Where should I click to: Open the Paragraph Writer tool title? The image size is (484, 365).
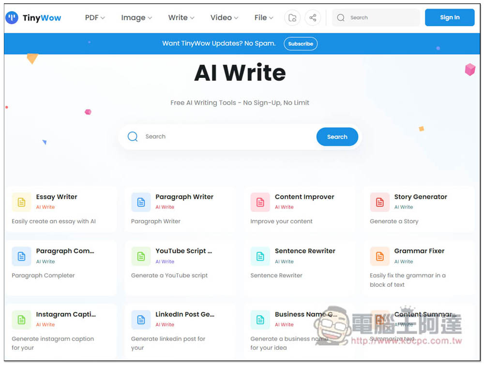tap(184, 197)
